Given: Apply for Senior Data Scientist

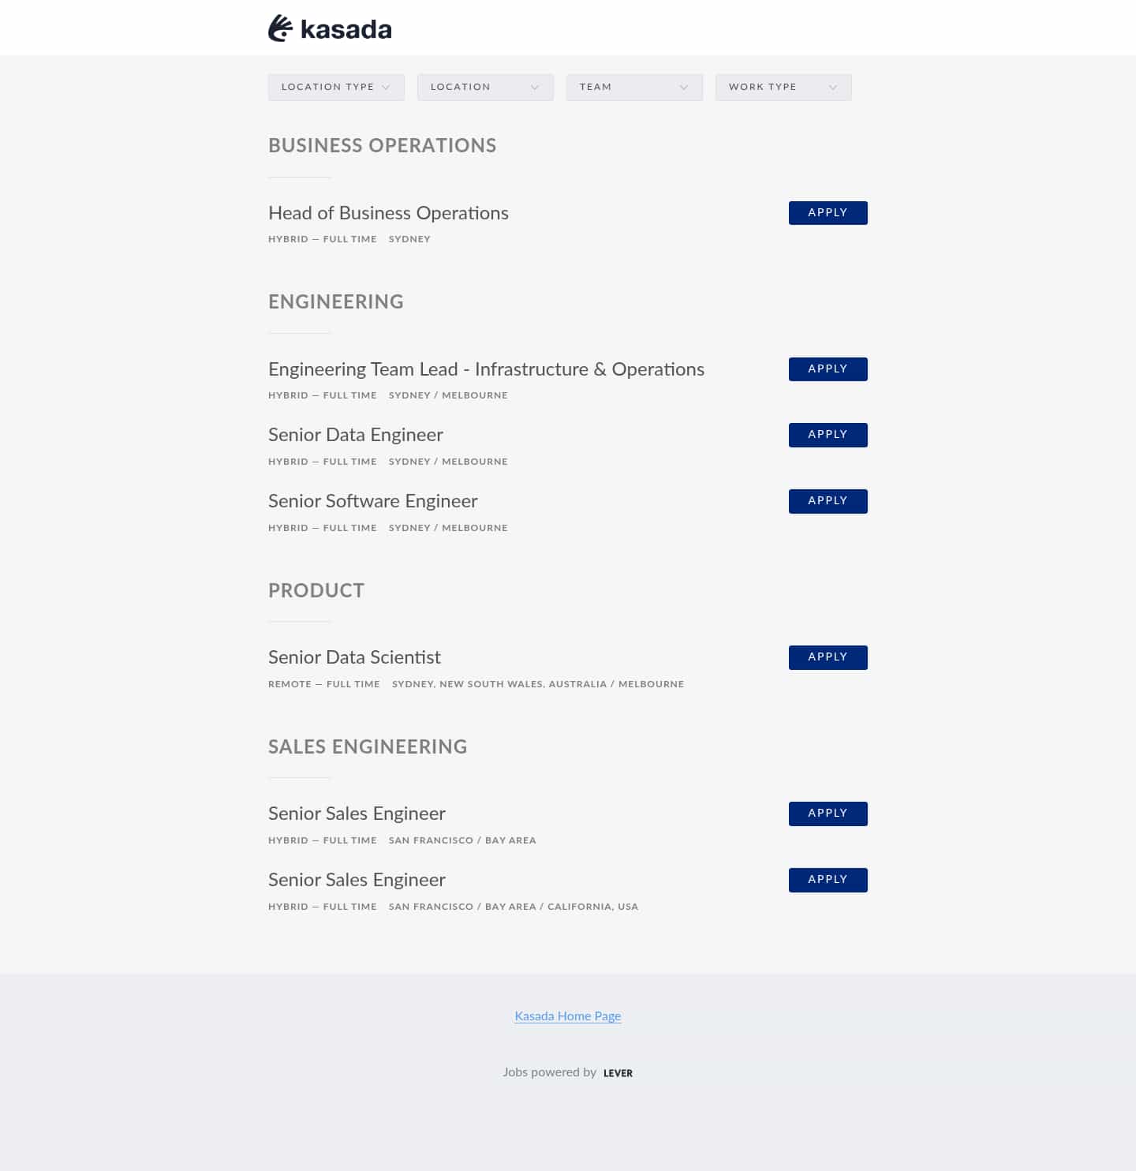Looking at the screenshot, I should (x=828, y=657).
